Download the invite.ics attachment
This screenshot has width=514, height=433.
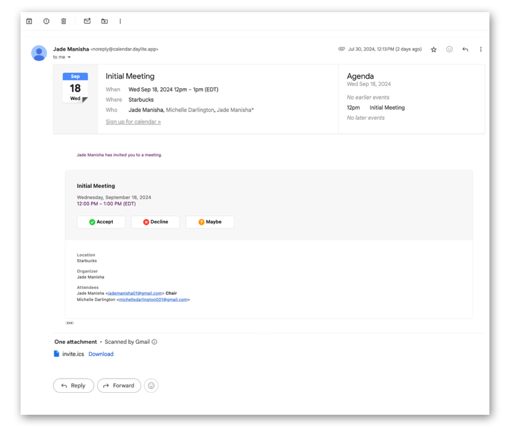pyautogui.click(x=101, y=354)
